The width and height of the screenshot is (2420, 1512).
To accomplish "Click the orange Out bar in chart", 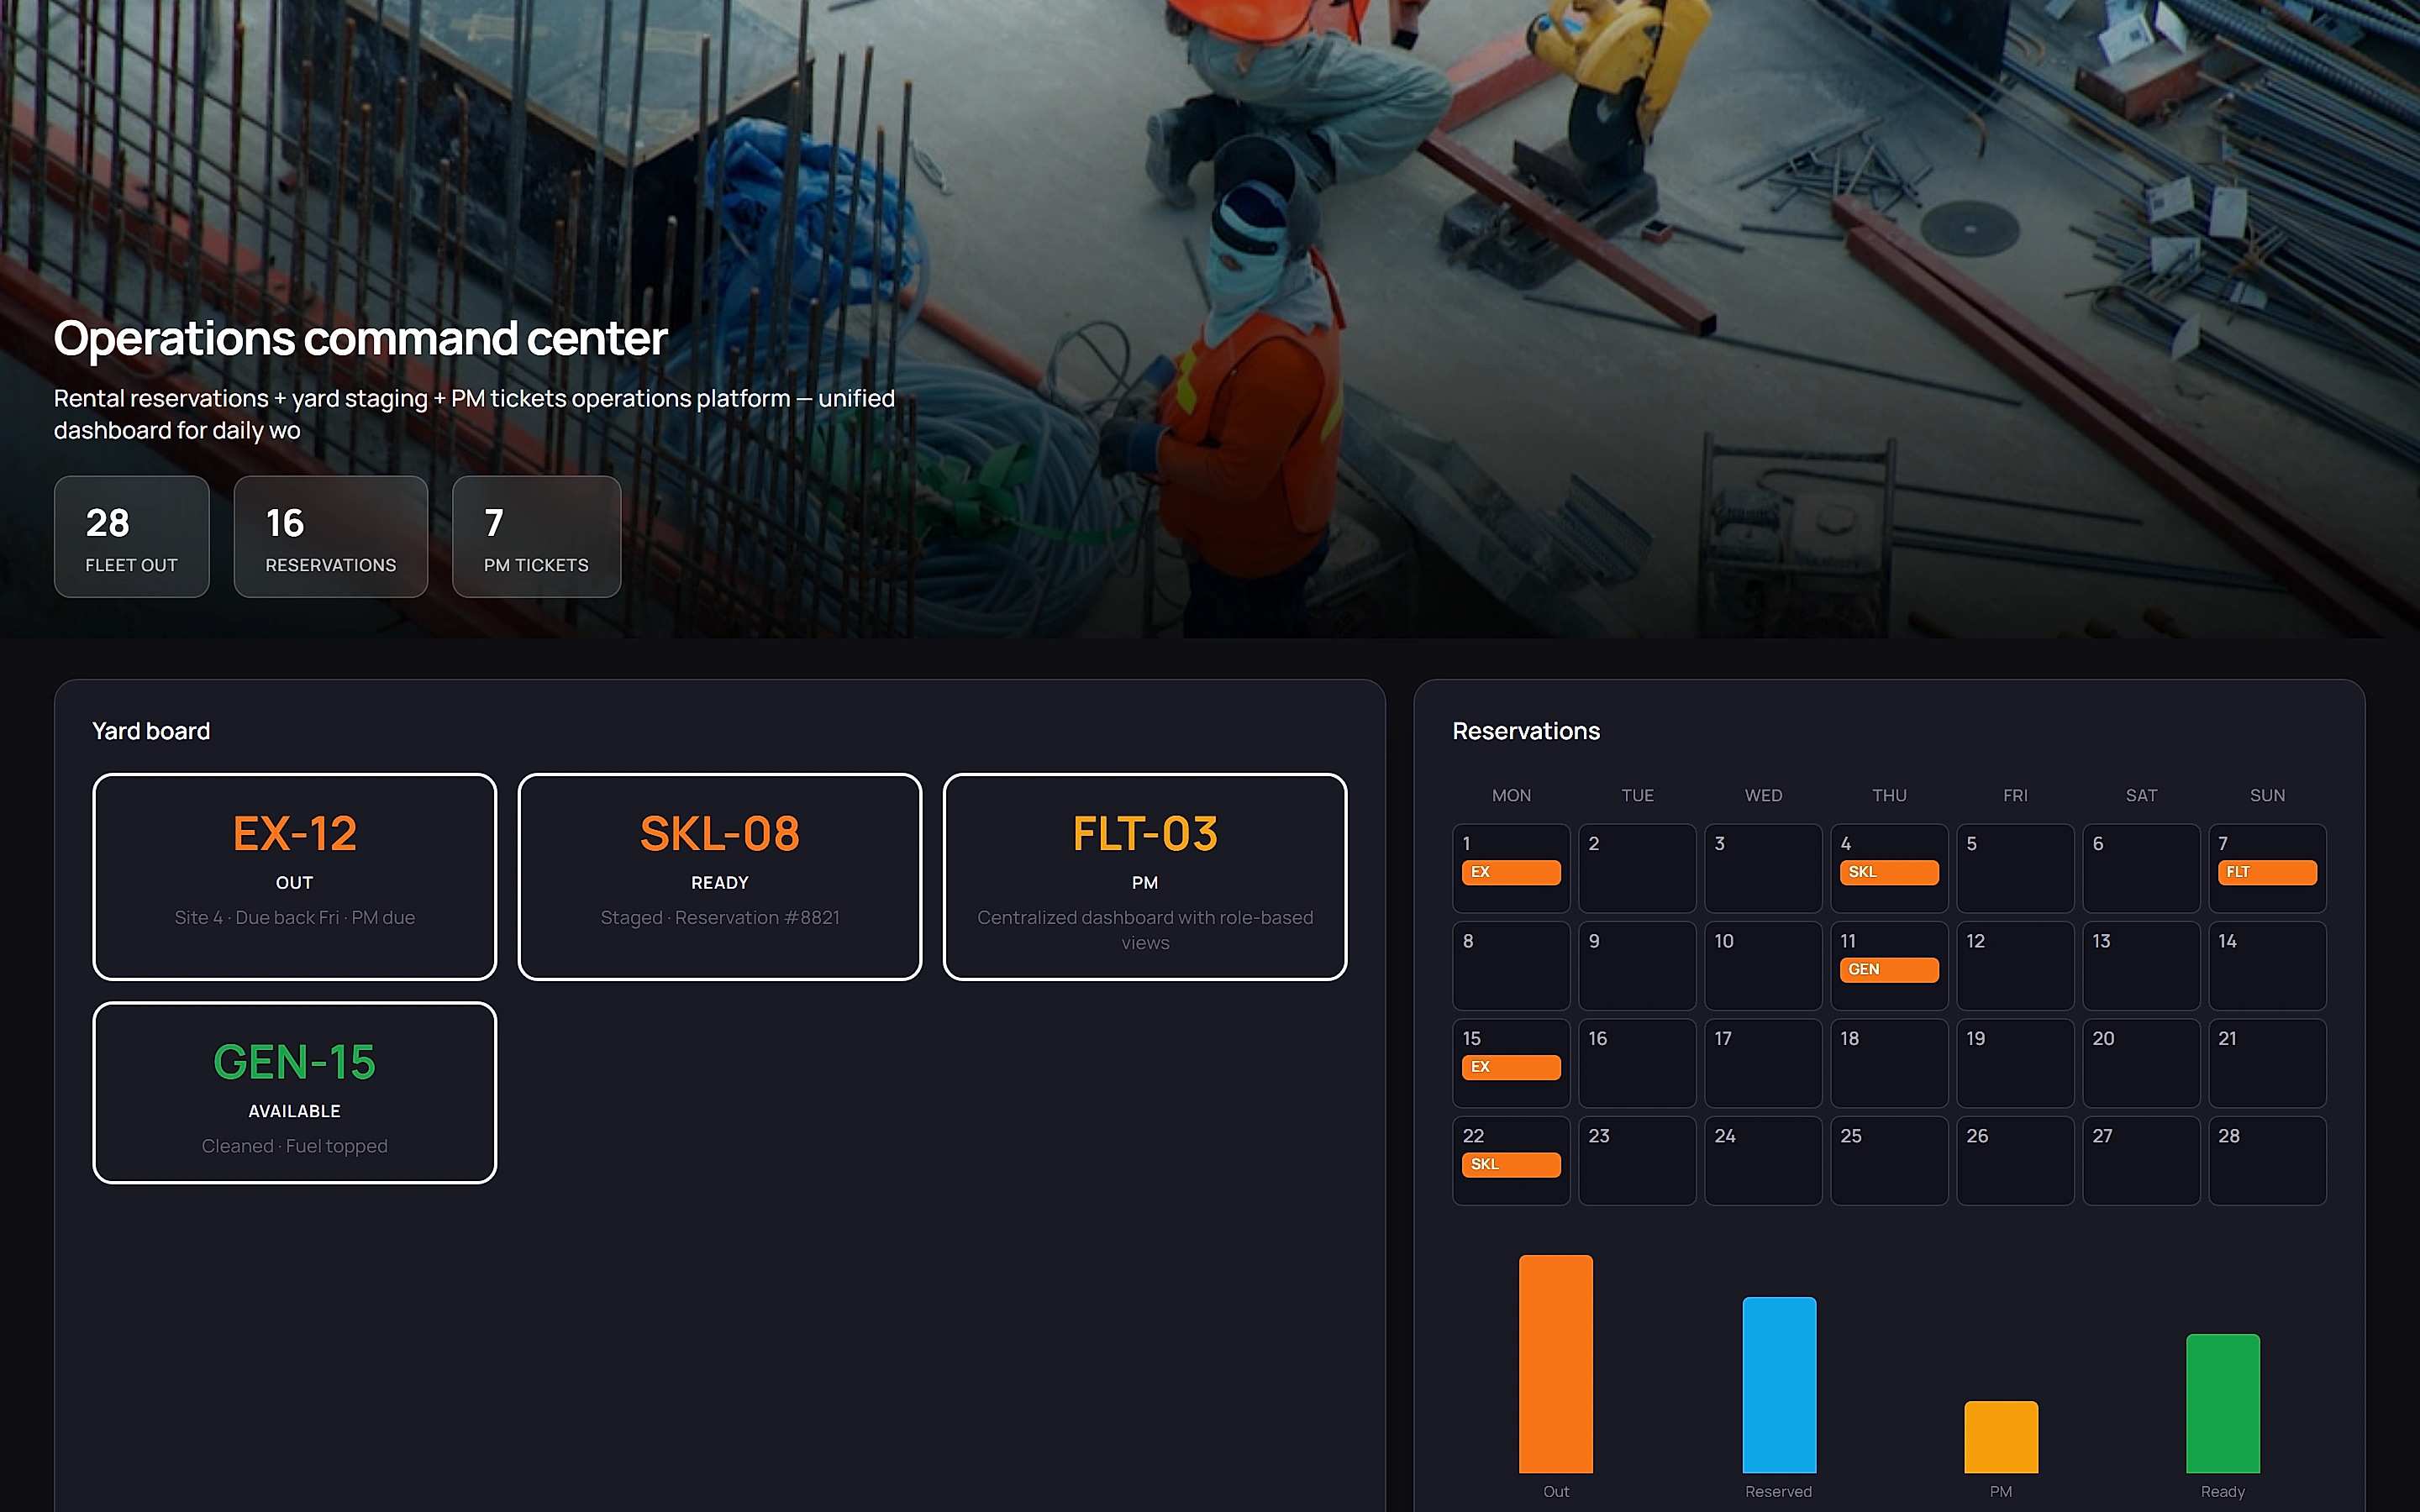I will [x=1556, y=1364].
